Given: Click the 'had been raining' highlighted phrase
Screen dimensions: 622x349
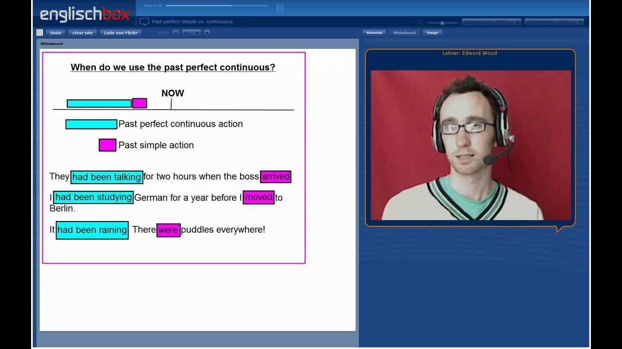Looking at the screenshot, I should point(92,230).
